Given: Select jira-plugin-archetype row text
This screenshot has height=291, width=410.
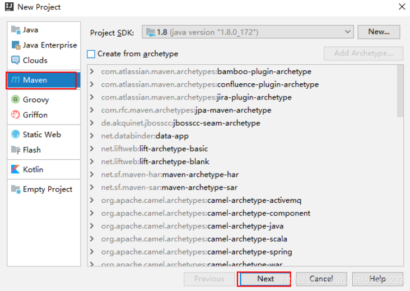Looking at the screenshot, I should [197, 97].
